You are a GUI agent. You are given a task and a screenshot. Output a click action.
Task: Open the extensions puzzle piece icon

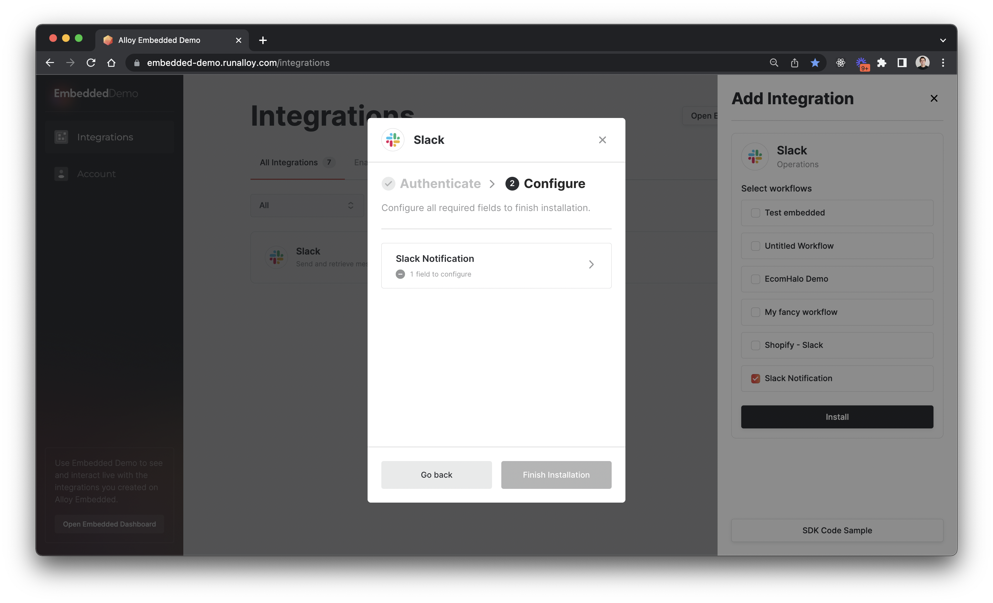881,62
